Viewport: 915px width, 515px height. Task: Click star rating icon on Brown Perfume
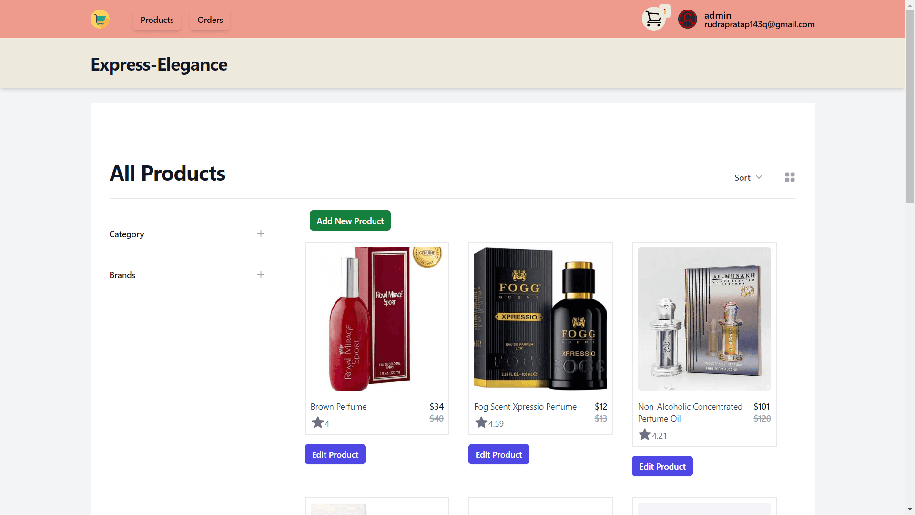[x=318, y=422]
